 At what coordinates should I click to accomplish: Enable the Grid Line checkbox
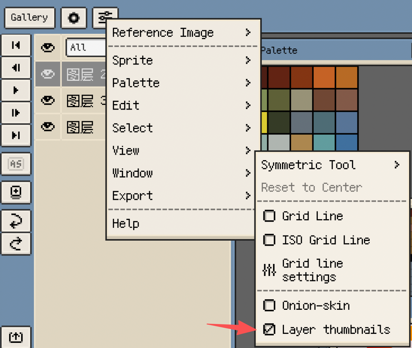(x=269, y=216)
